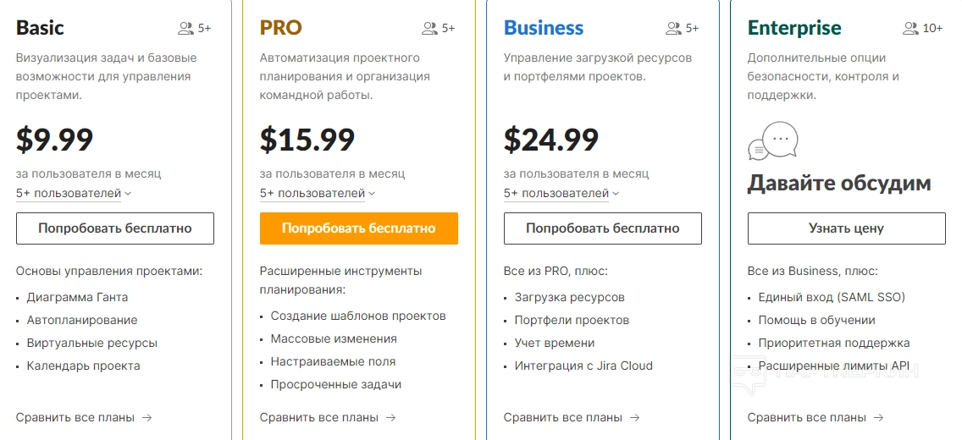
Task: Click the arrow icon after Basic 'Сравнить все планы'
Action: point(147,417)
